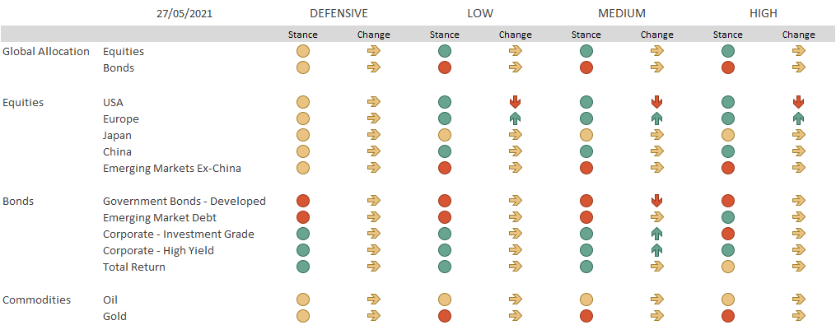Image resolution: width=836 pixels, height=325 pixels.
Task: Click the green up arrow for Corporate Investment Grade Medium
Action: [x=657, y=234]
